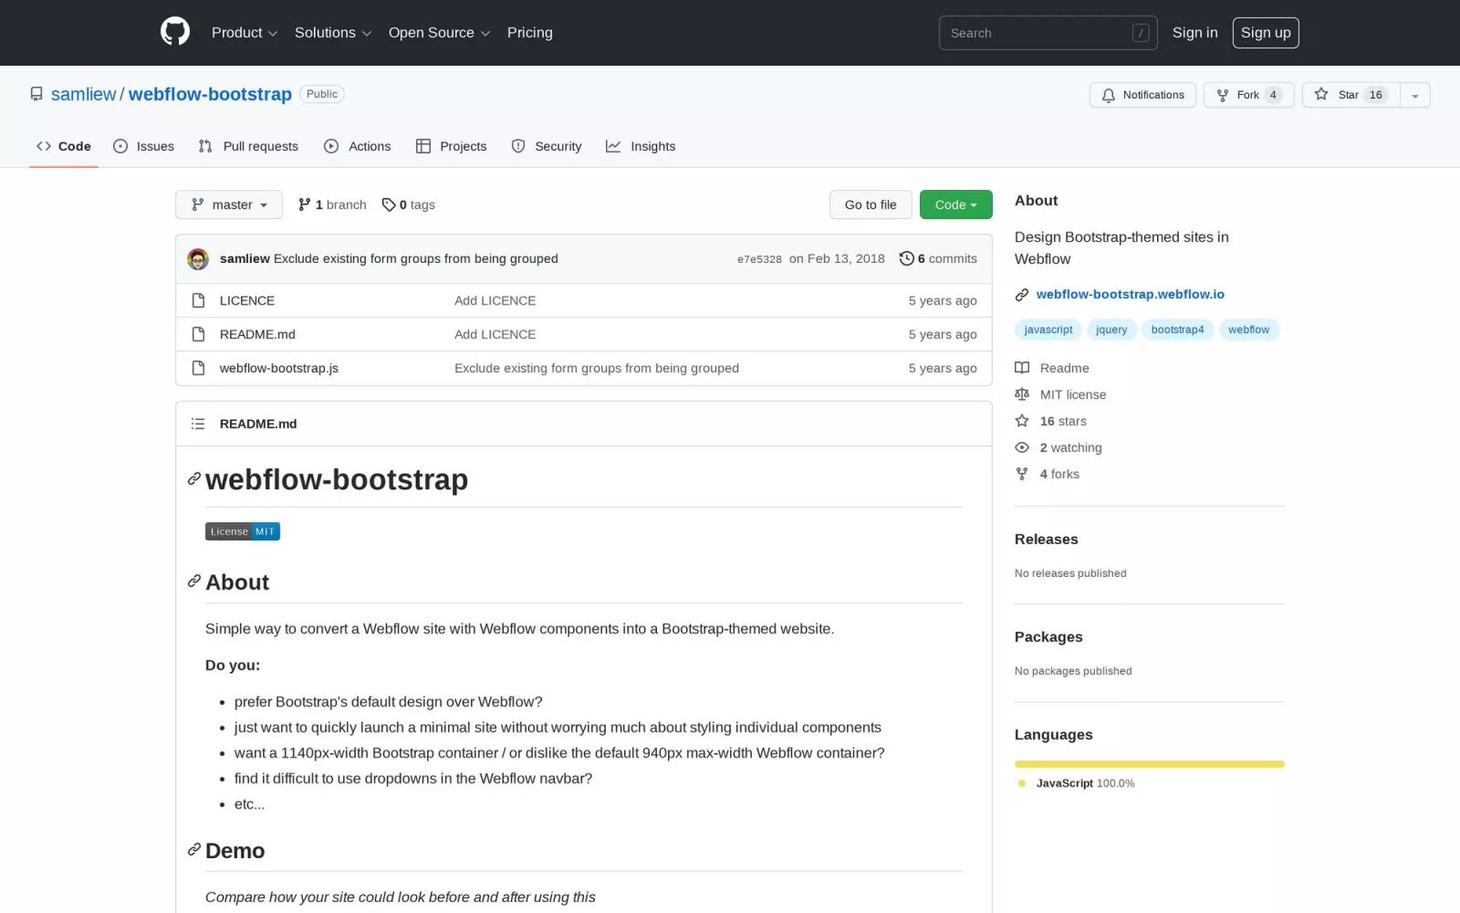Click Go to file button
The image size is (1460, 913).
pos(871,205)
